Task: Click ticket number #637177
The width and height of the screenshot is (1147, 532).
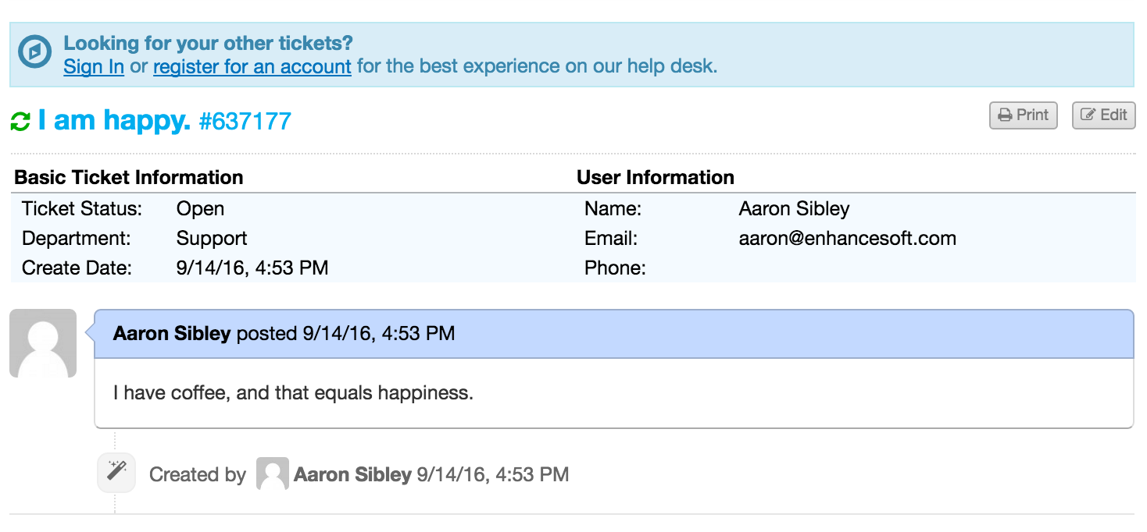Action: (245, 121)
